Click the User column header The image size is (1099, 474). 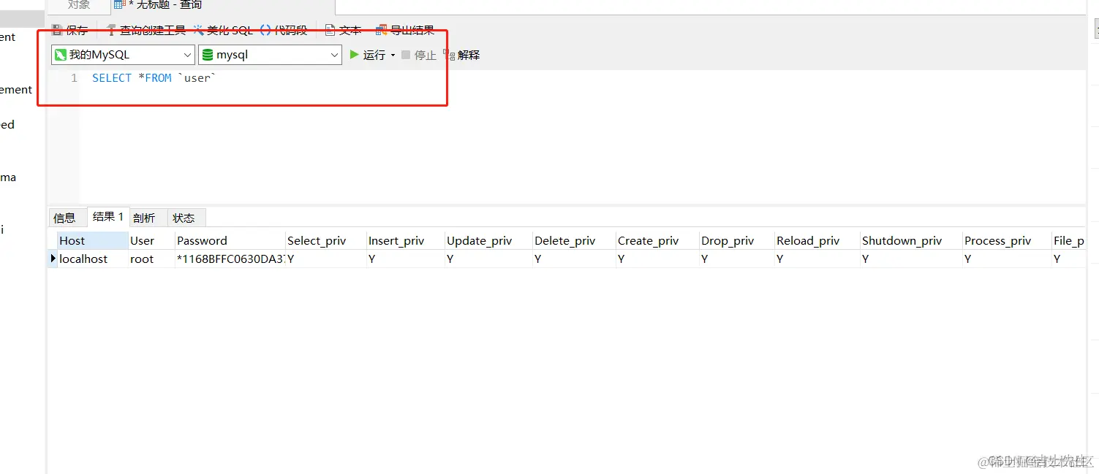(x=151, y=240)
